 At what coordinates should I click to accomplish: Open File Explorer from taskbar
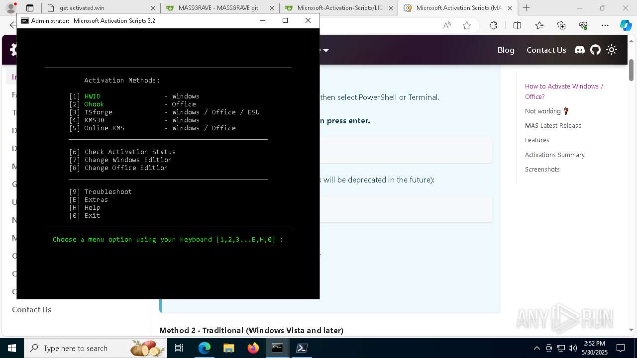(228, 348)
